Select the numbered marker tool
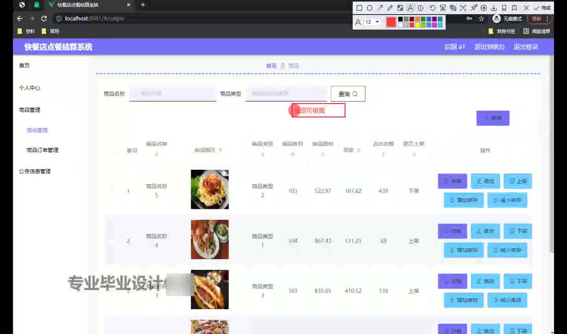This screenshot has height=334, width=567. [x=421, y=8]
